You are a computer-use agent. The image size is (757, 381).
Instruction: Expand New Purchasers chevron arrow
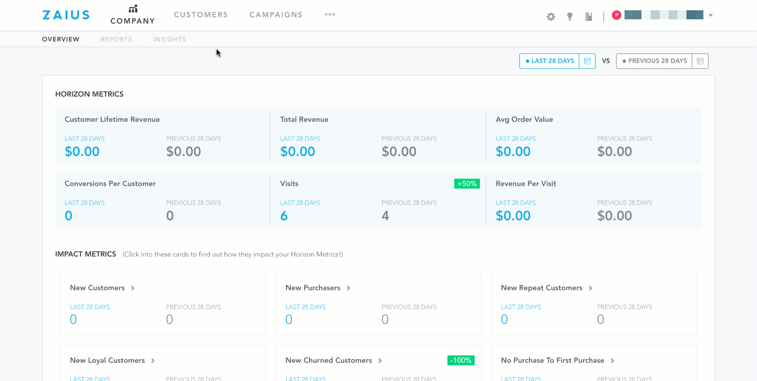pos(349,288)
